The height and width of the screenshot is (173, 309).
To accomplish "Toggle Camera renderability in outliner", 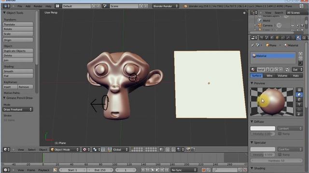I will tap(302, 25).
